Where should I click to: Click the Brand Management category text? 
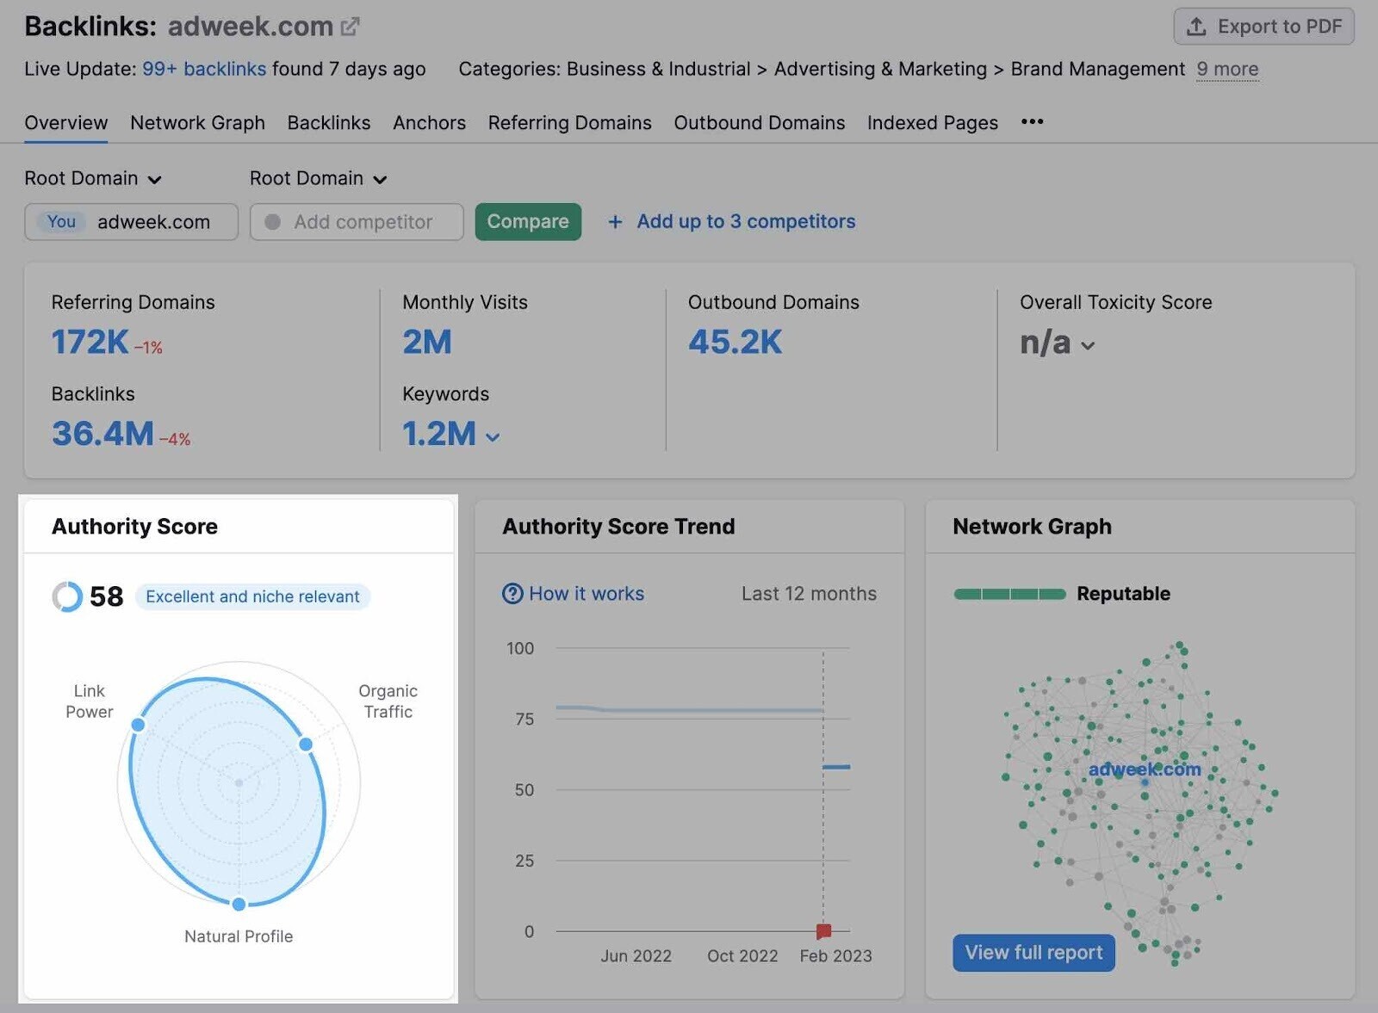pos(1097,69)
